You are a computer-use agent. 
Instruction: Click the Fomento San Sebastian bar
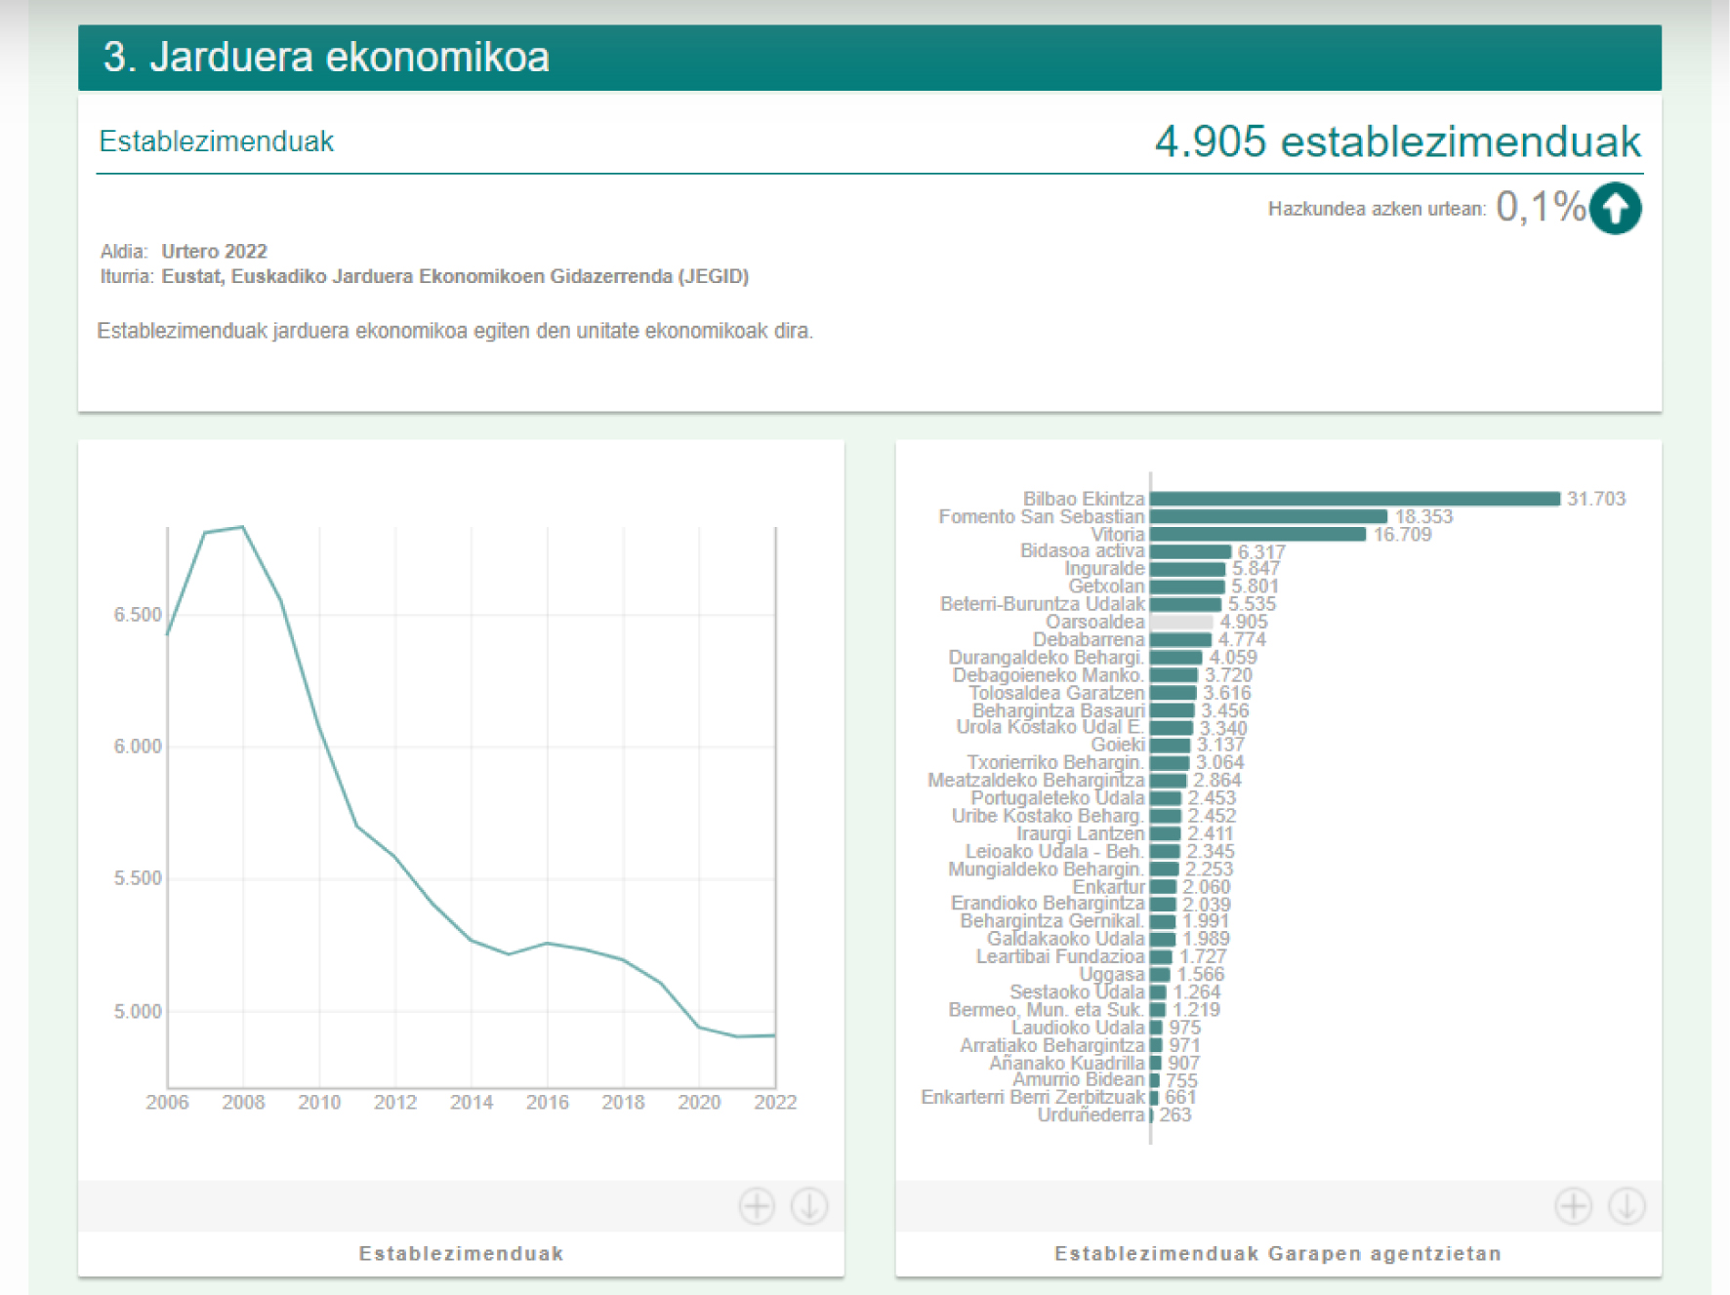(1268, 516)
